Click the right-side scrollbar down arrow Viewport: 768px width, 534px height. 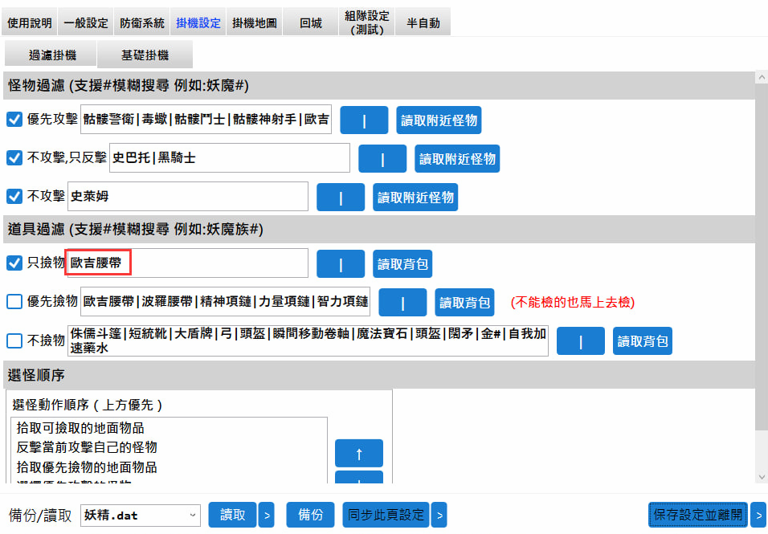pyautogui.click(x=761, y=475)
